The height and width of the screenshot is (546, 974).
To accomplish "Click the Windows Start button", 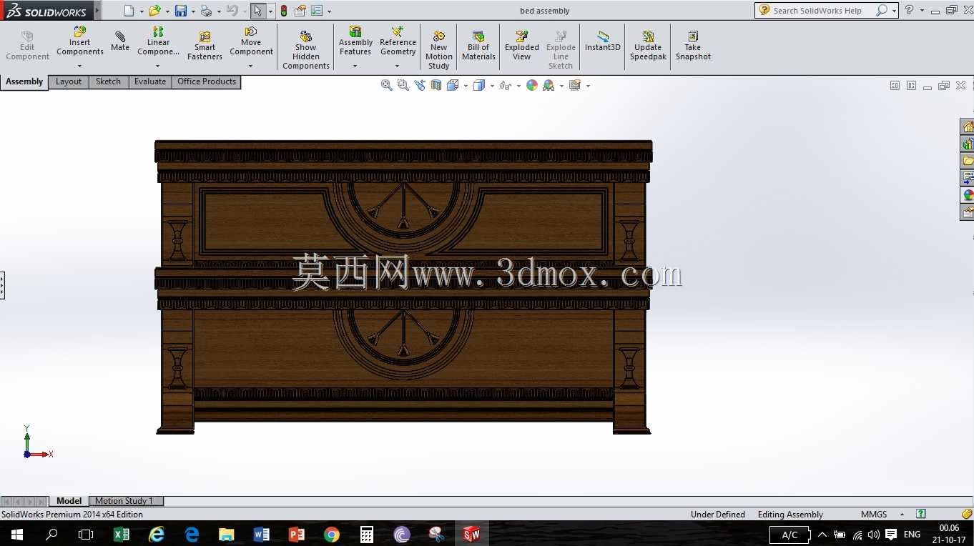I will click(16, 534).
